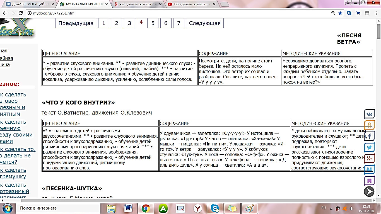
Task: Go to page 6
Action: [166, 23]
